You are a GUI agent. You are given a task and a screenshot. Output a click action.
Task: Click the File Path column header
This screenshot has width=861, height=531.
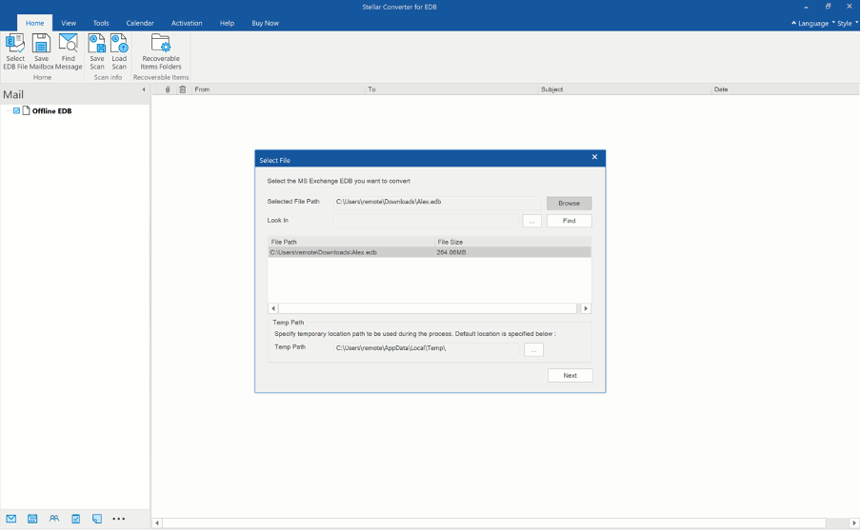(x=351, y=242)
